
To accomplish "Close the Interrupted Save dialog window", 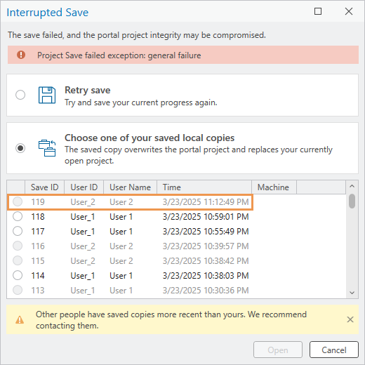I will pyautogui.click(x=349, y=11).
